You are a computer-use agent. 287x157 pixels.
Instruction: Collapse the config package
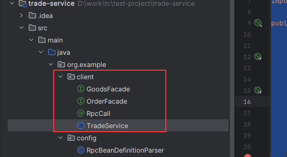pos(60,138)
